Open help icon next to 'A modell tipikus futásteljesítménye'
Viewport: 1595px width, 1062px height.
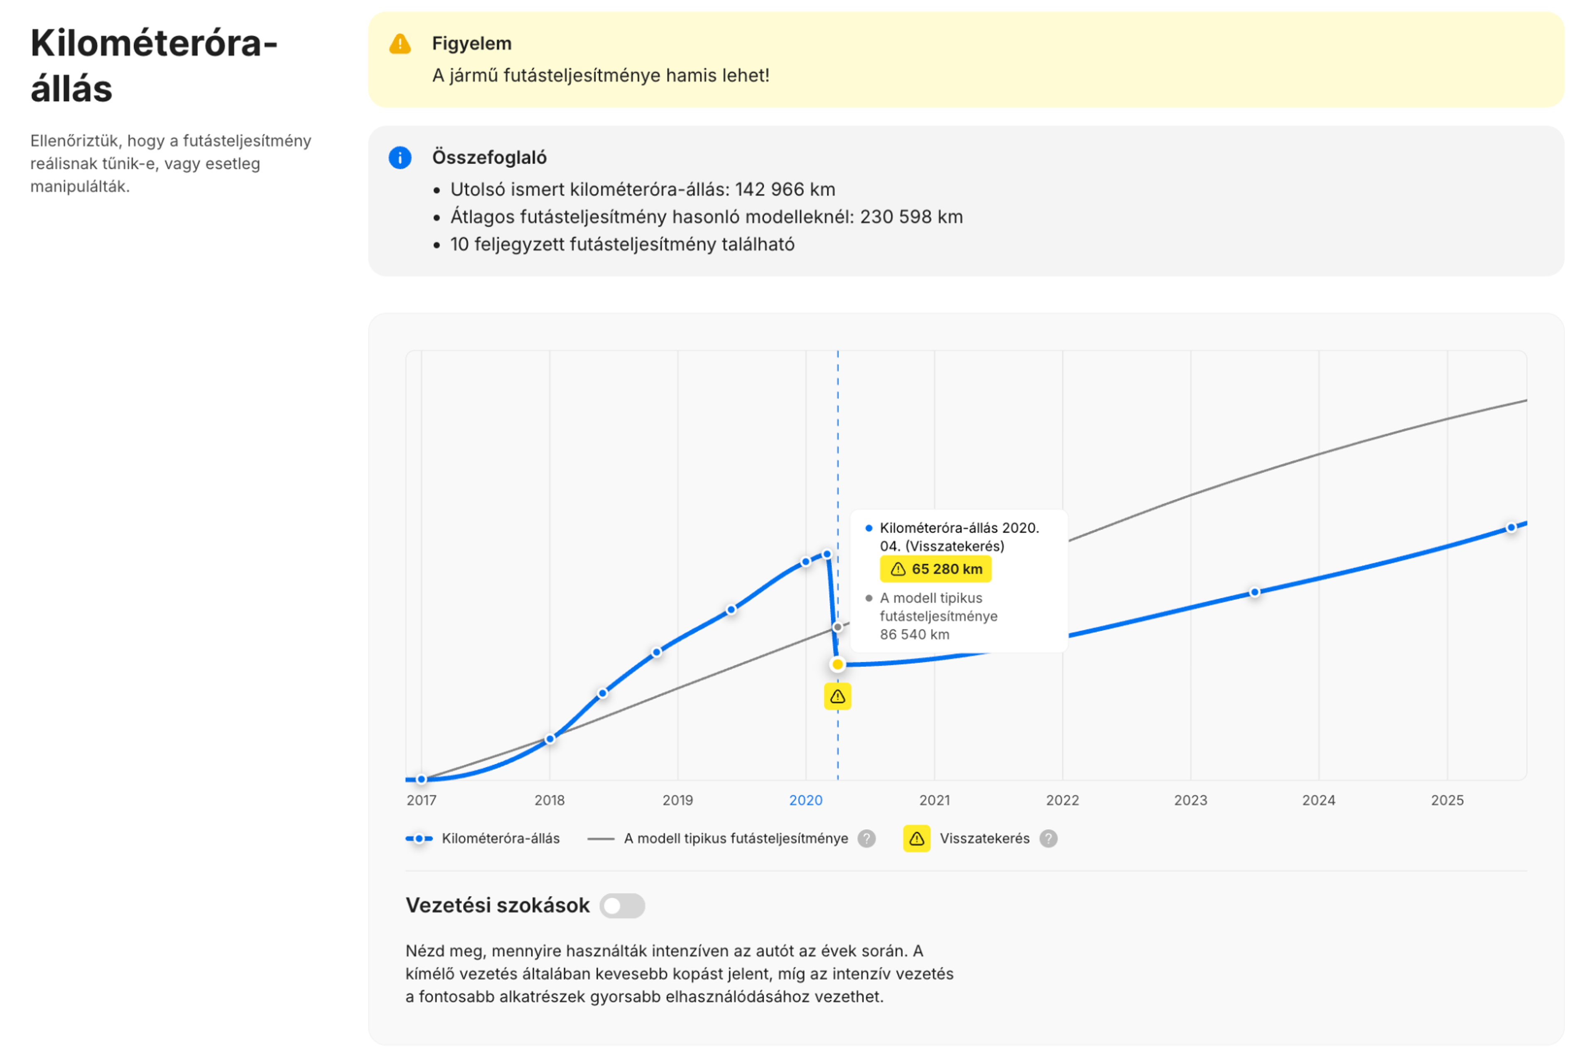pyautogui.click(x=866, y=839)
